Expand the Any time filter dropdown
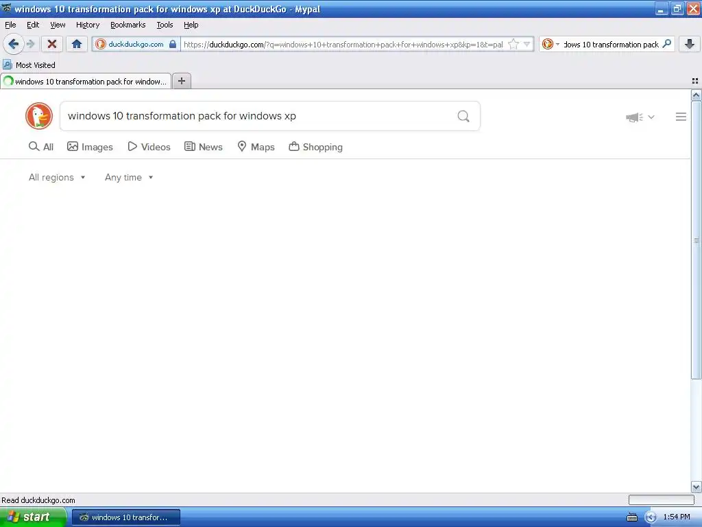The height and width of the screenshot is (527, 702). [x=129, y=178]
